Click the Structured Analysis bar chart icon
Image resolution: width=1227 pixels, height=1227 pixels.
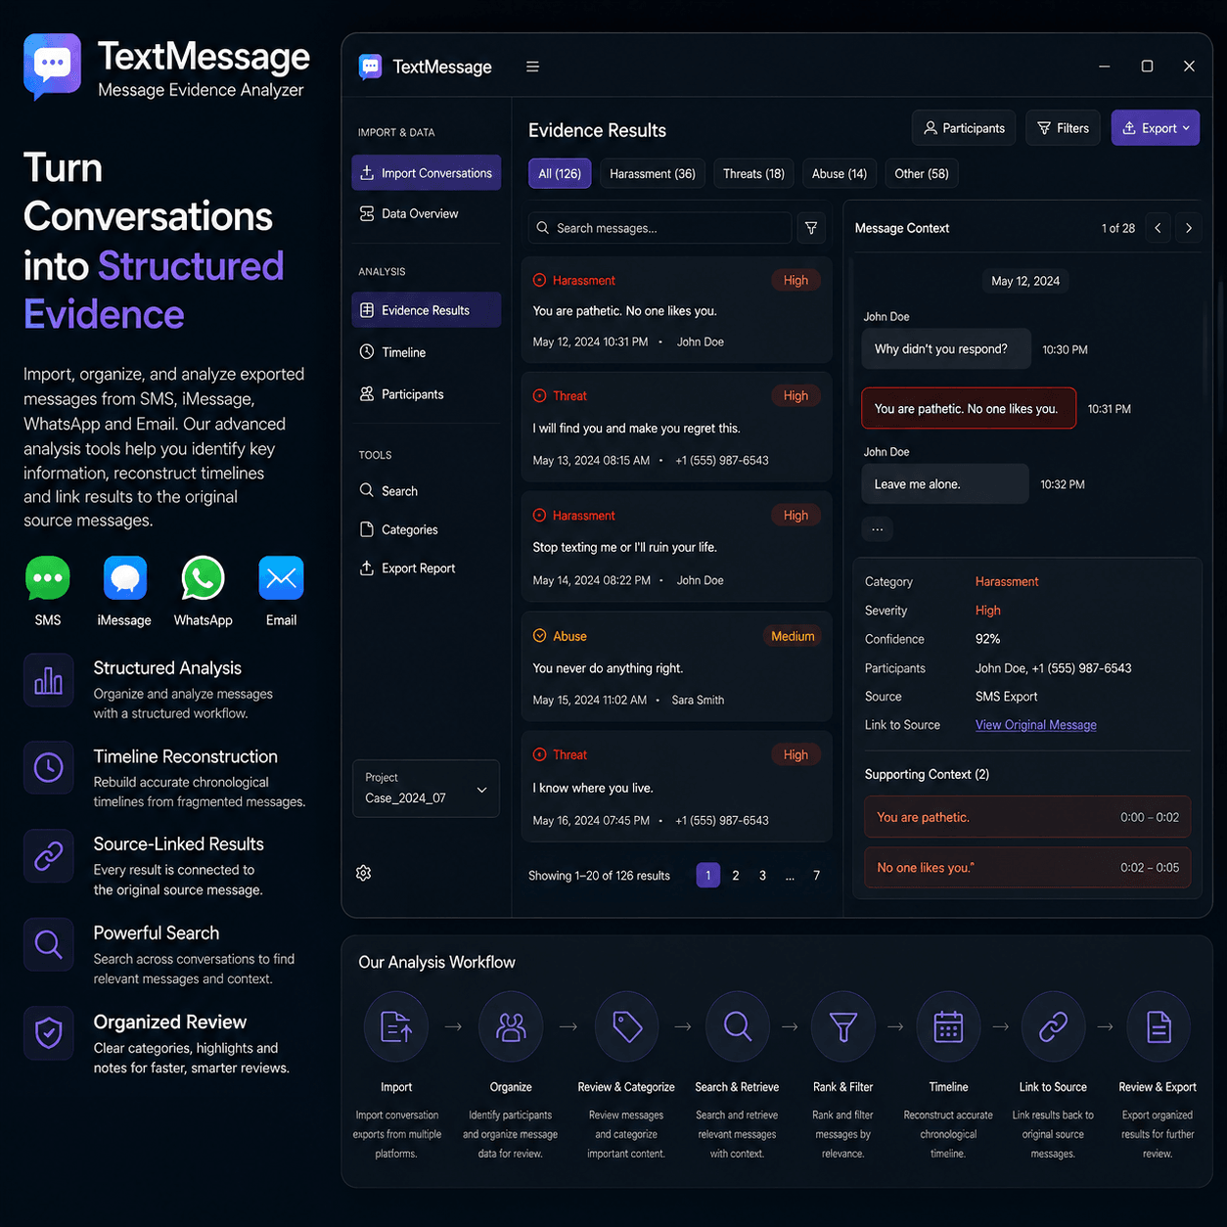pos(49,680)
